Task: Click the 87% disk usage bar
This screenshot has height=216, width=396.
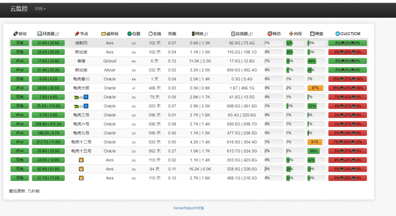Action: [315, 88]
